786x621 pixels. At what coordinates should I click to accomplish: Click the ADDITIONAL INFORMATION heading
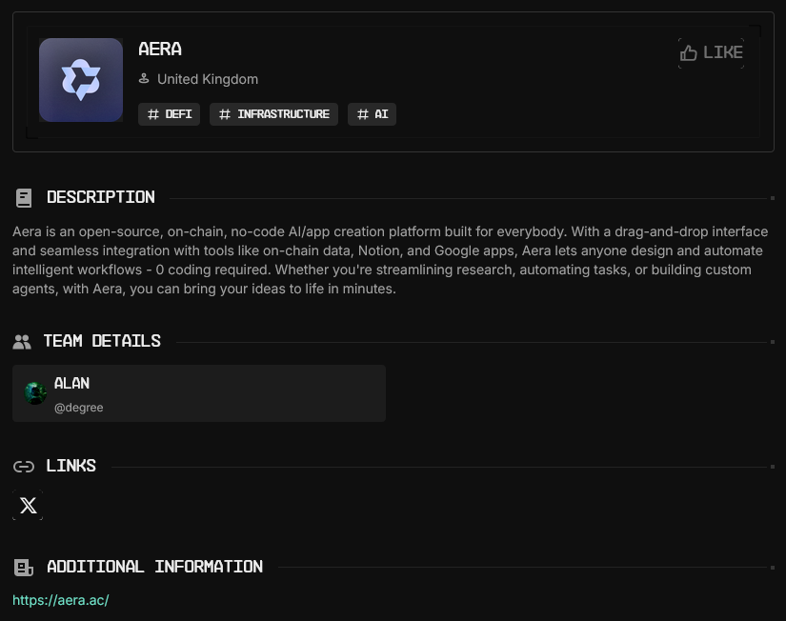154,567
